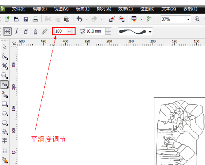Click the cut scissors icon
This screenshot has height=165, width=205.
tap(48, 19)
